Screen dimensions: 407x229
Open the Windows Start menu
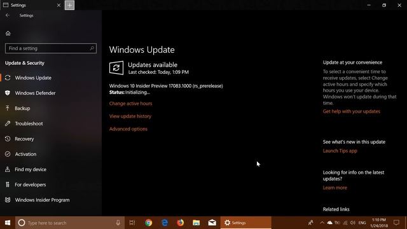(x=8, y=223)
